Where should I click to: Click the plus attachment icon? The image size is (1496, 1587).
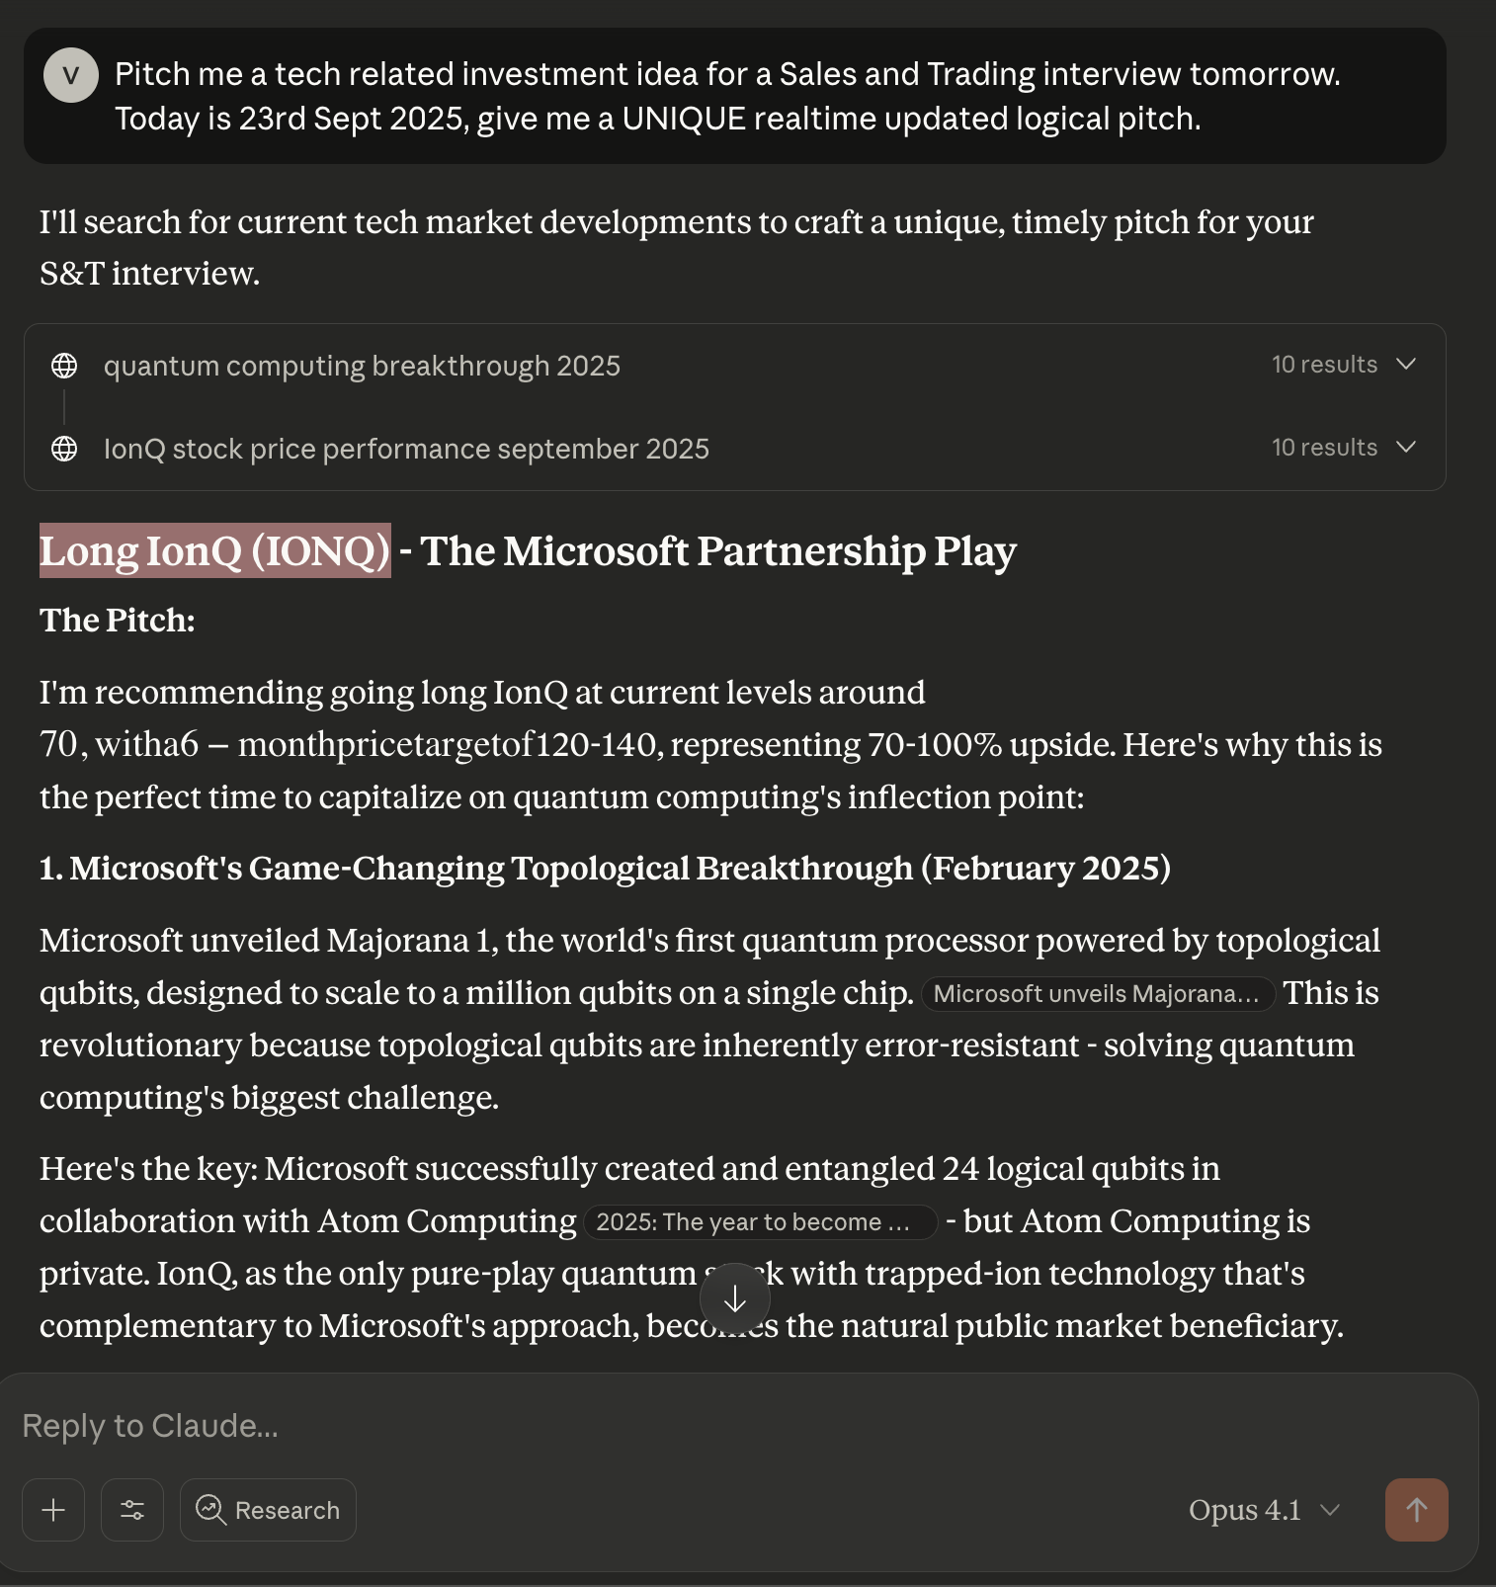coord(53,1510)
